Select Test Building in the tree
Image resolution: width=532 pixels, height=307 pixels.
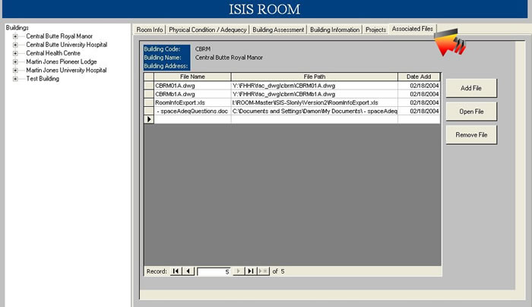click(x=43, y=79)
